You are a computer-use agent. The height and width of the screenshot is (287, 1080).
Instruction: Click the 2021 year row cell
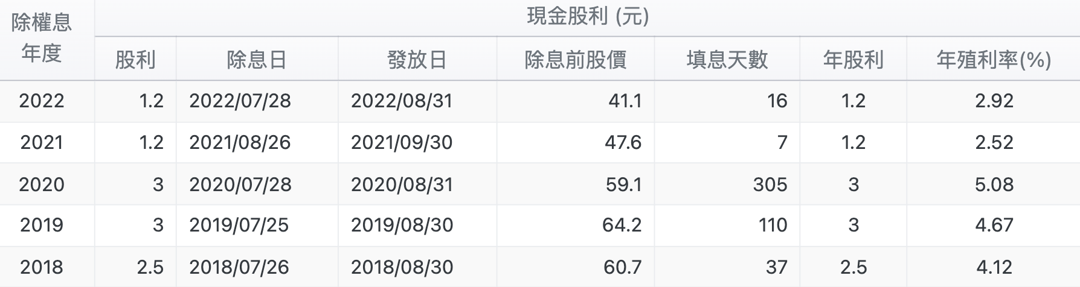pyautogui.click(x=42, y=142)
